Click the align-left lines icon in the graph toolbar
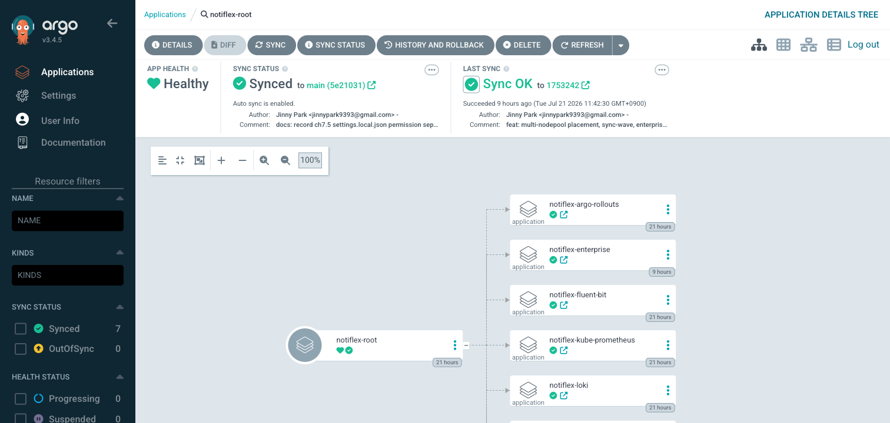 [162, 160]
